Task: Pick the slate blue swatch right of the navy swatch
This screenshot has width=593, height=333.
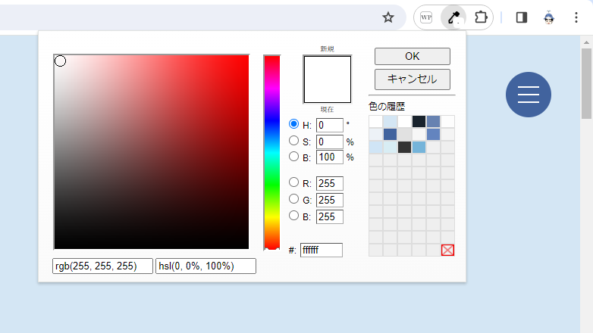Action: coord(433,122)
